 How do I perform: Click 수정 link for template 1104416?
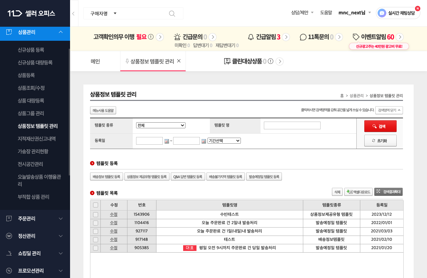114,223
